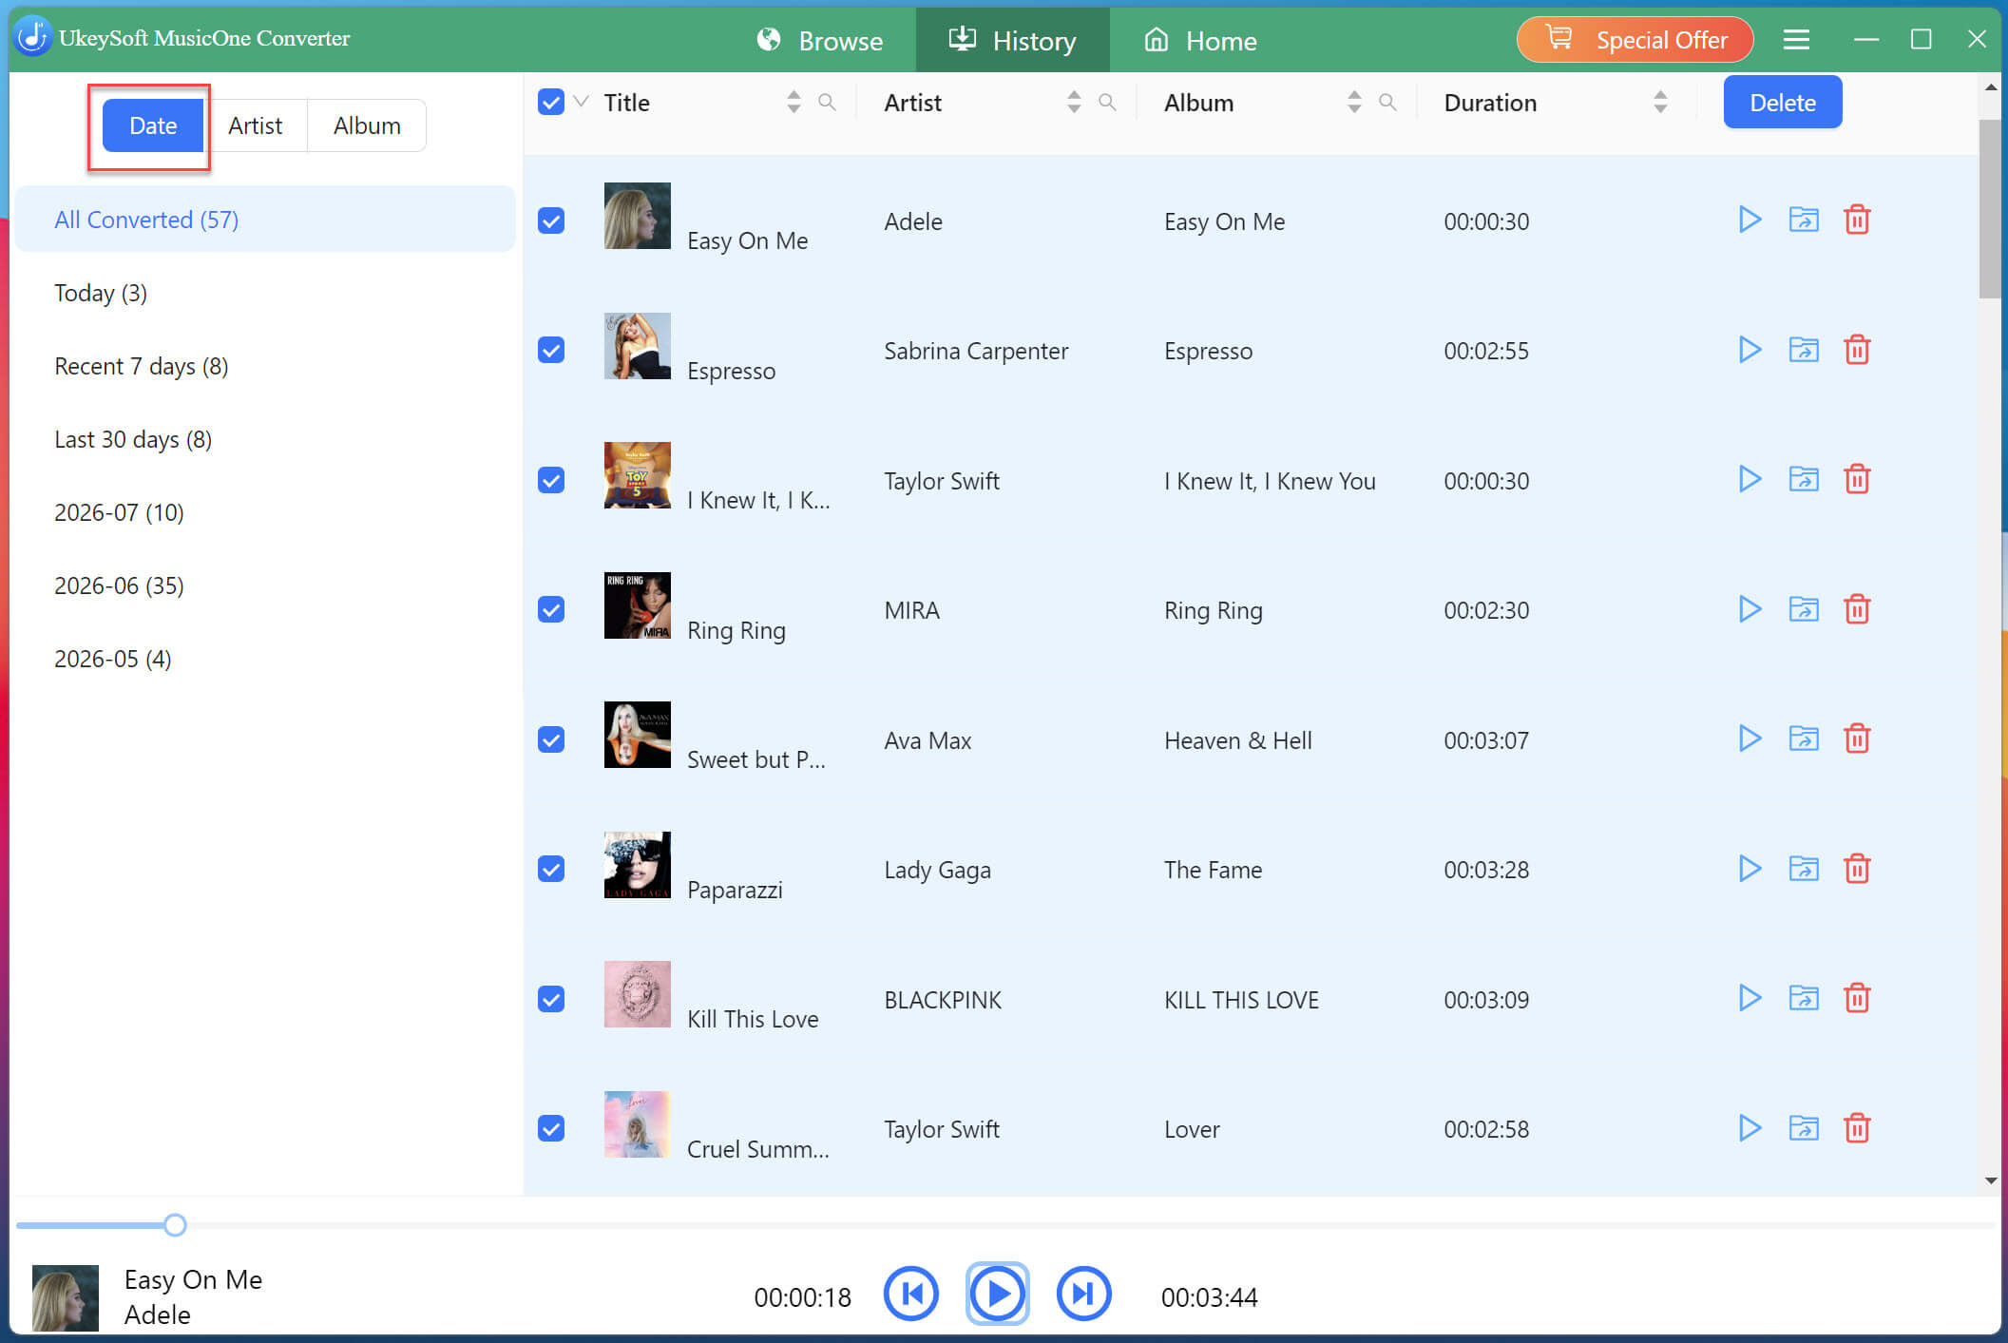
Task: Open the hamburger menu
Action: click(1796, 39)
